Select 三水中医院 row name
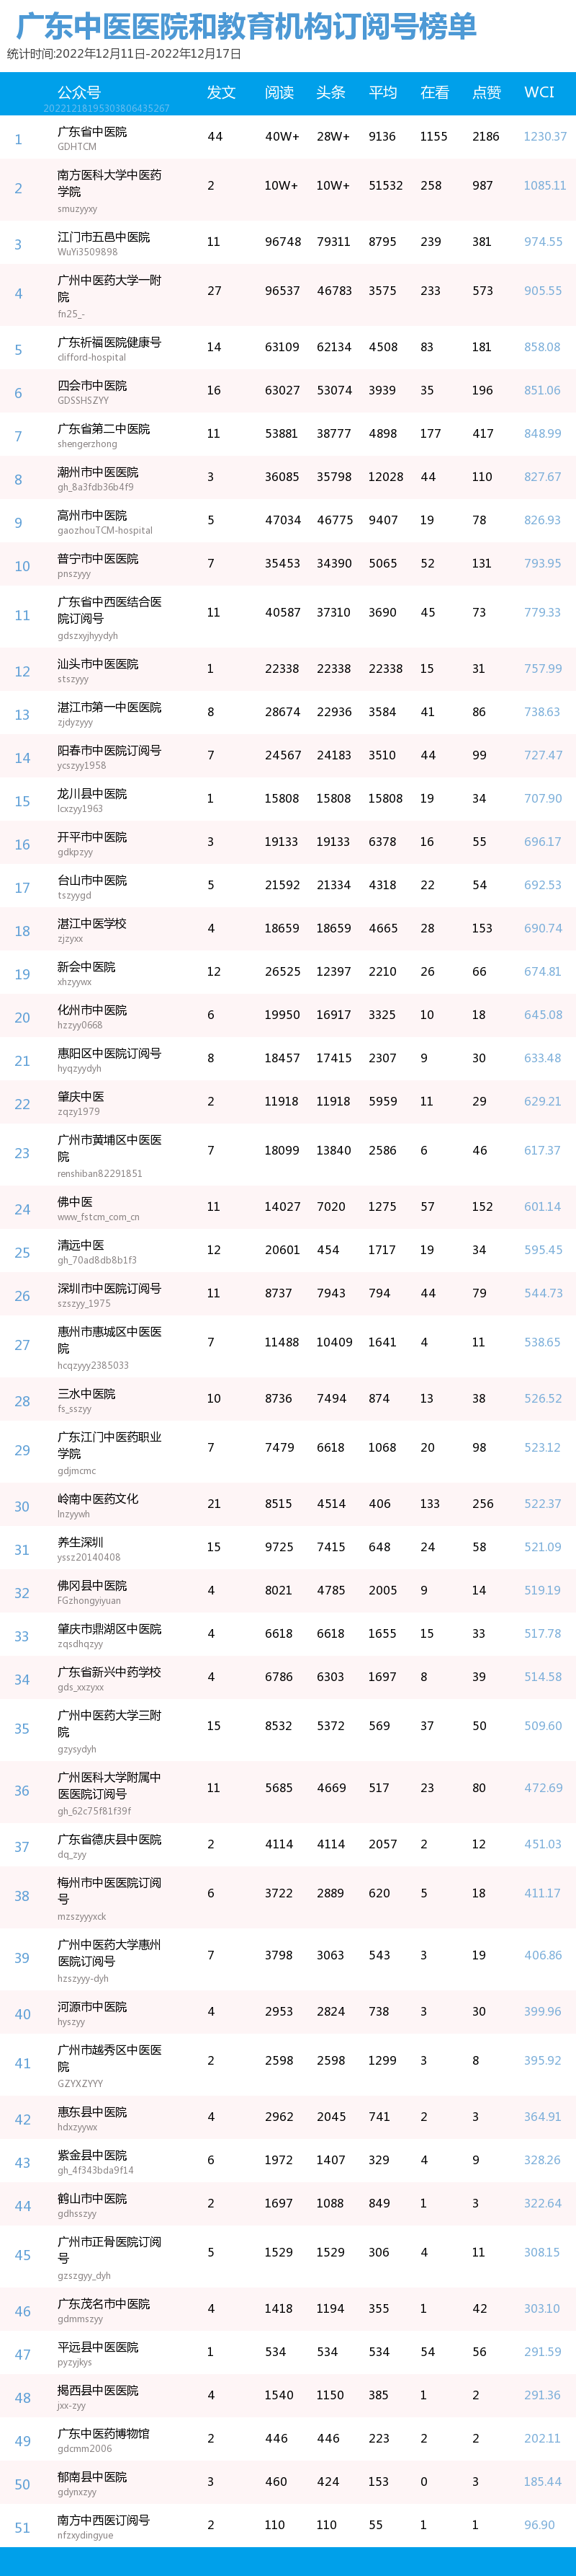The height and width of the screenshot is (2576, 576). (x=86, y=1393)
